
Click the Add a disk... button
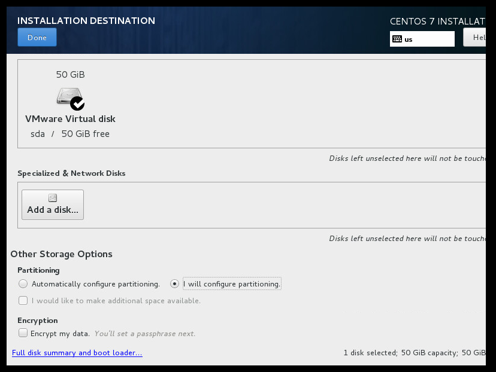click(53, 205)
